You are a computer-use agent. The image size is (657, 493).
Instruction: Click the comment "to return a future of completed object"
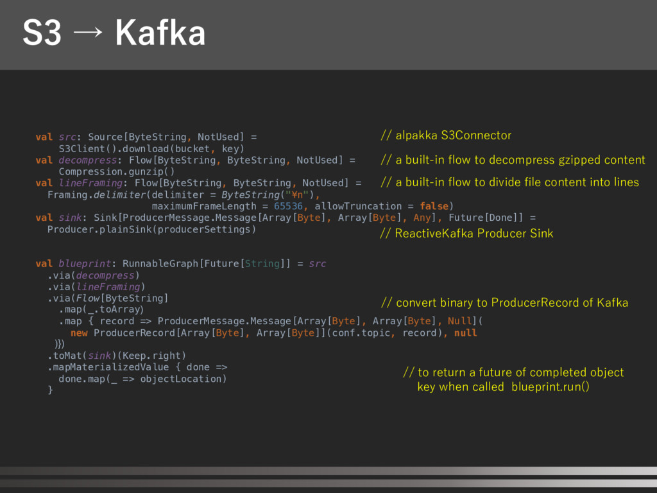[513, 372]
